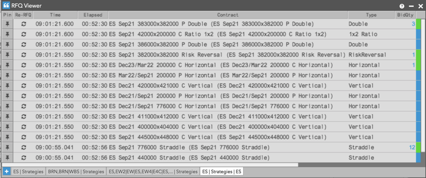This screenshot has height=178, width=426.
Task: Re-RFQ the Sep21 445000x448000 C Vertical
Action: coord(24,137)
